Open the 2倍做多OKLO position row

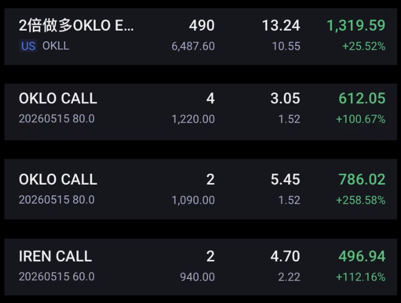coord(201,37)
